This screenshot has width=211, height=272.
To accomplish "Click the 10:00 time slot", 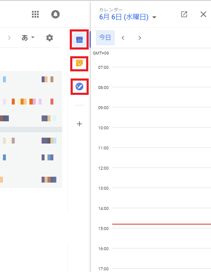I will [161, 137].
